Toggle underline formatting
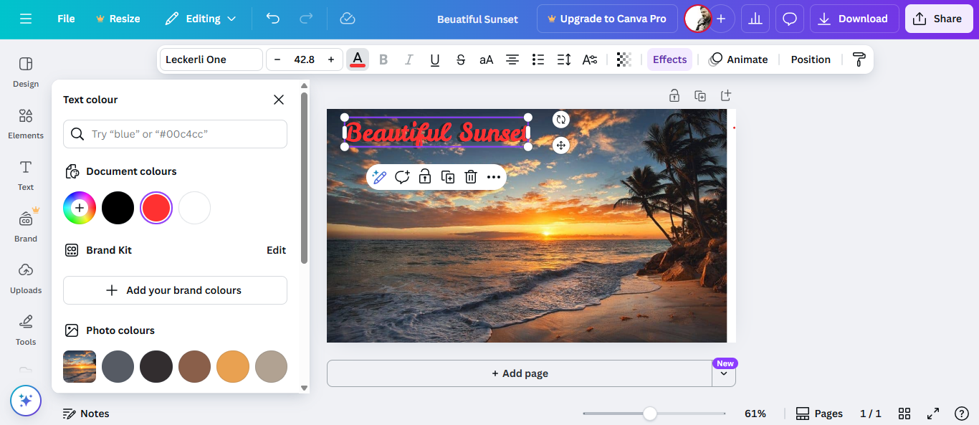Image resolution: width=979 pixels, height=425 pixels. 435,59
